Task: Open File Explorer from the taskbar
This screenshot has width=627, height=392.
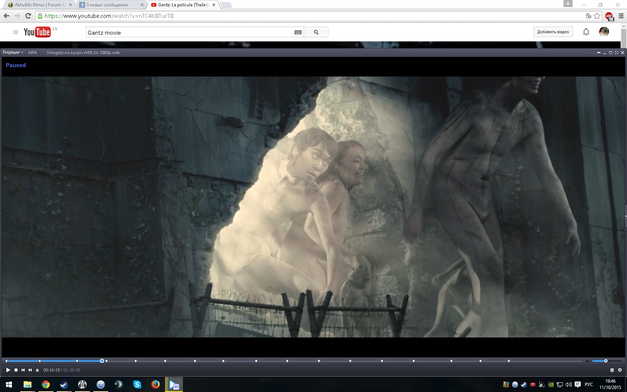Action: click(x=27, y=385)
